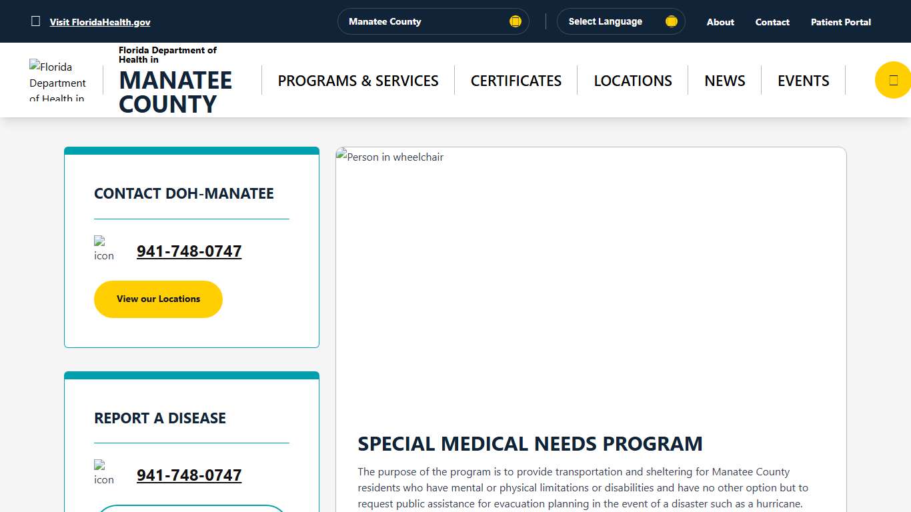Select the Certificates navigation item
This screenshot has width=911, height=512.
[516, 80]
